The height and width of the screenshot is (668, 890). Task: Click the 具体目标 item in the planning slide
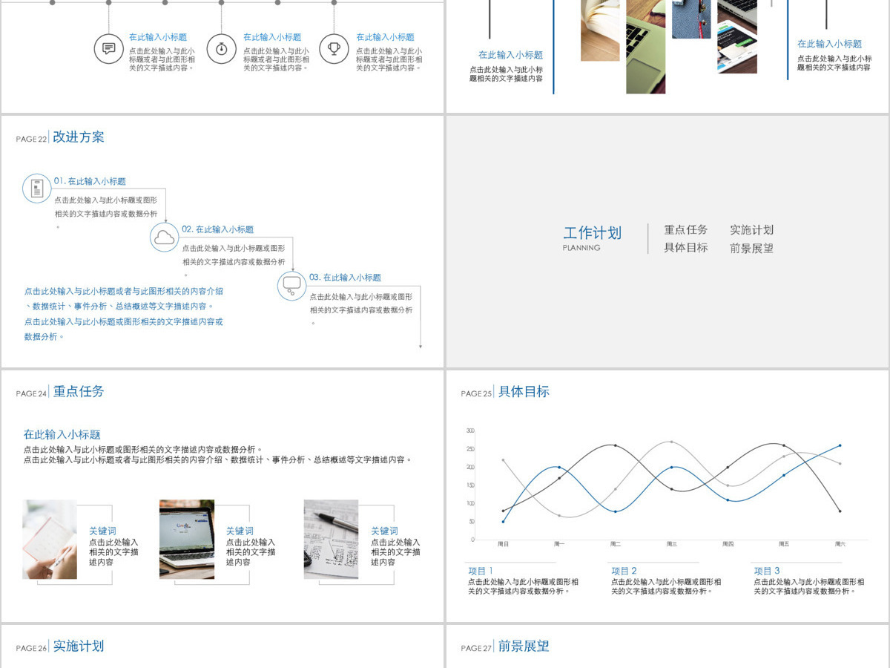(686, 248)
